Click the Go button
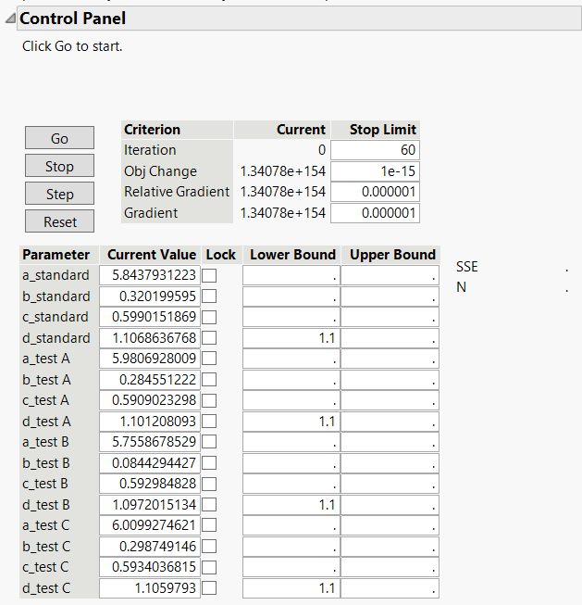The image size is (582, 605). coord(59,138)
